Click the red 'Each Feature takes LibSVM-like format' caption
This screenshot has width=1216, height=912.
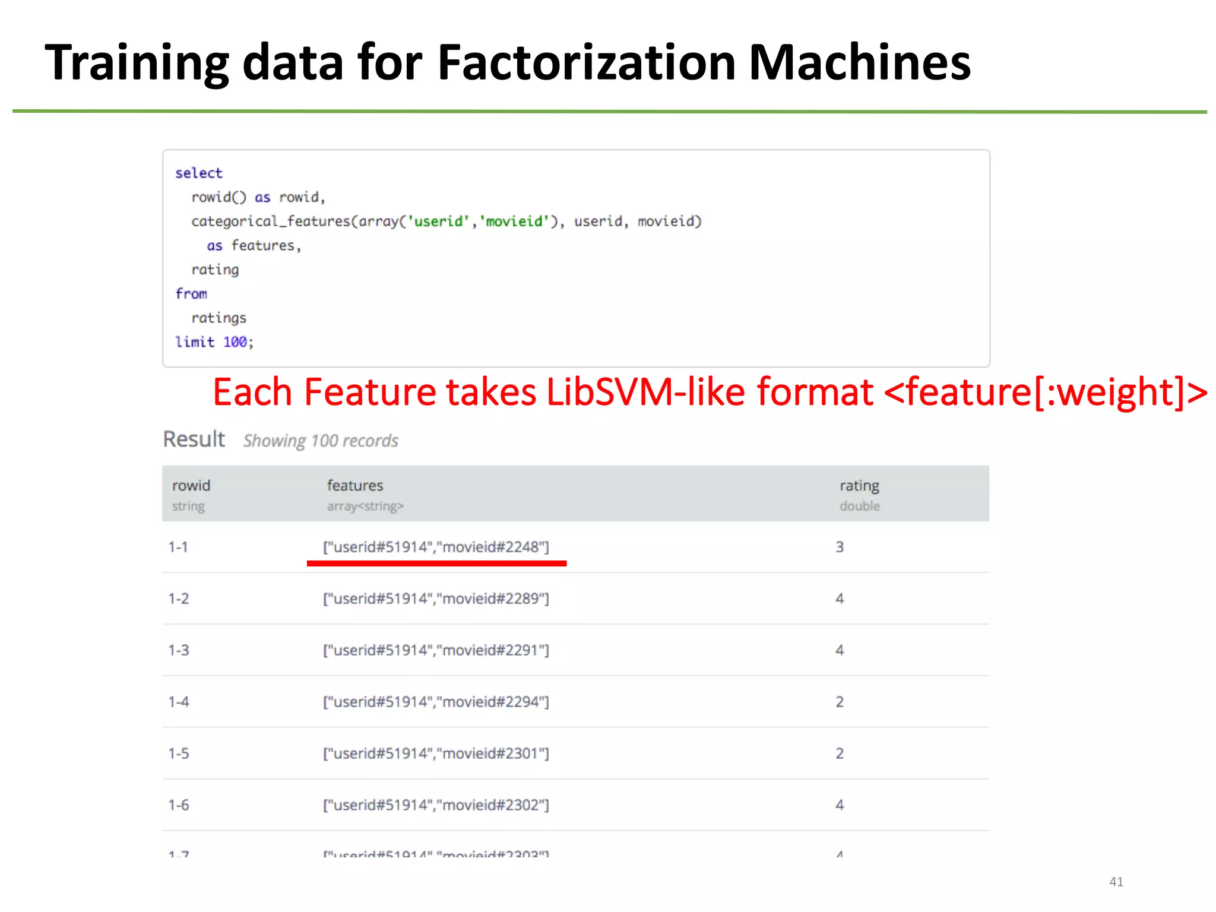click(710, 392)
